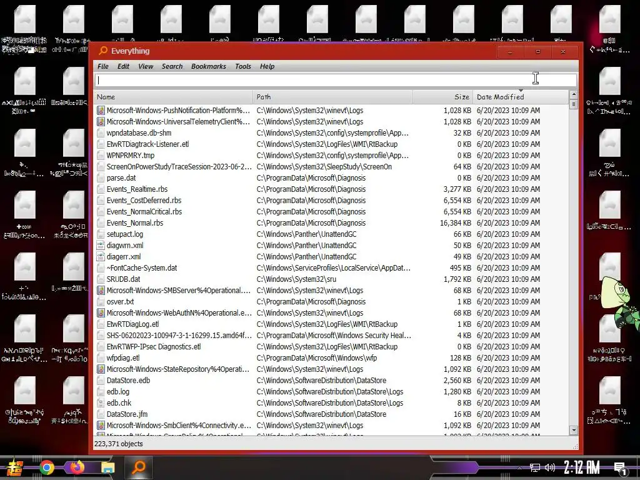
Task: Click the event log icon for Microsoft-Windows-StateRepository
Action: tap(101, 369)
